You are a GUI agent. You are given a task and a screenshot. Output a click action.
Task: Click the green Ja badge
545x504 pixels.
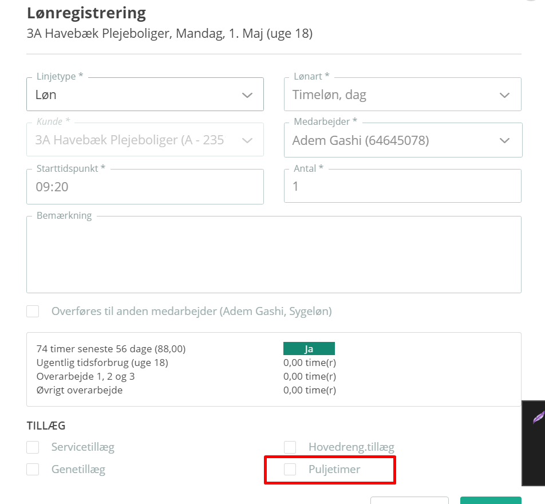point(309,349)
